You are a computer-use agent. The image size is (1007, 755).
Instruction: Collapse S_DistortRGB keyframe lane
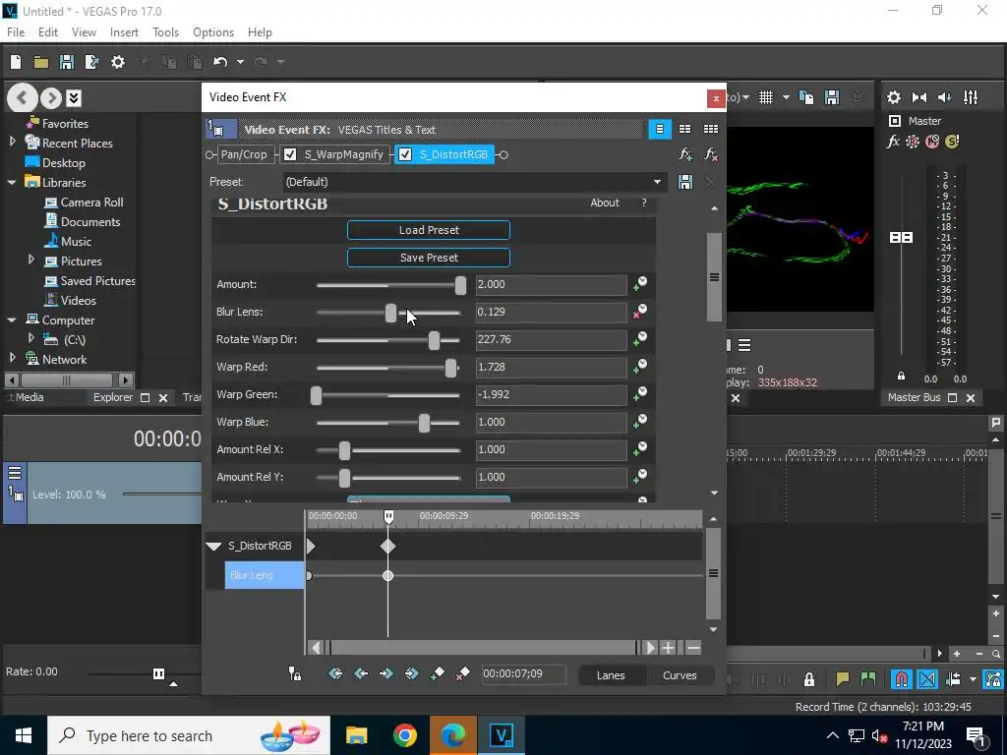213,546
